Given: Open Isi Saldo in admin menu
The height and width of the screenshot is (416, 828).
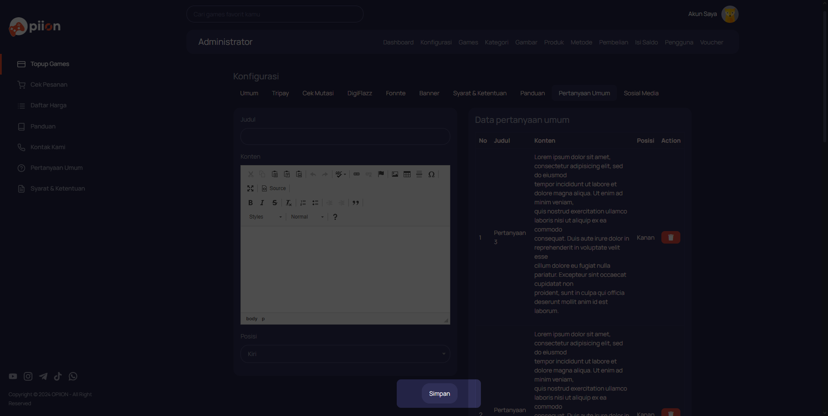Looking at the screenshot, I should [646, 42].
